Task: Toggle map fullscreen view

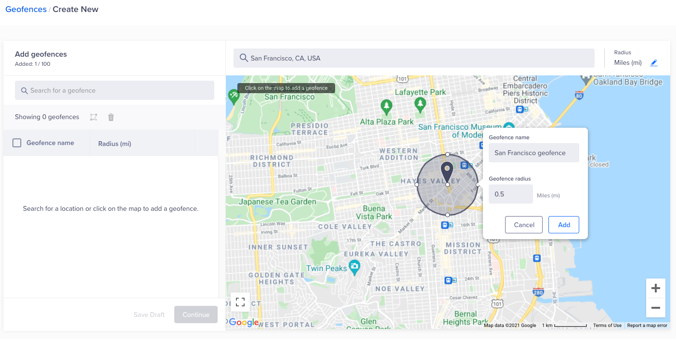Action: [x=240, y=302]
